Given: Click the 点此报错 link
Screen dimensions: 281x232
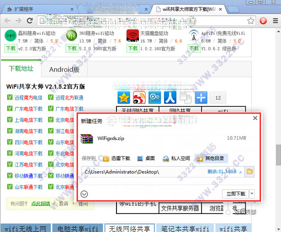Looking at the screenshot, I should point(40,204).
